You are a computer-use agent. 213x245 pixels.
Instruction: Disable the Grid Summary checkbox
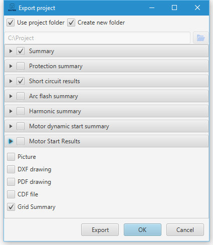11,207
